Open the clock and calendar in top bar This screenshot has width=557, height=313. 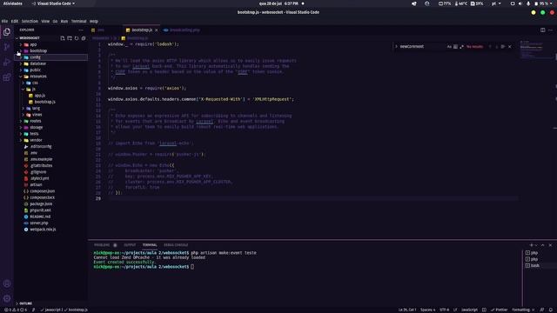pyautogui.click(x=278, y=3)
